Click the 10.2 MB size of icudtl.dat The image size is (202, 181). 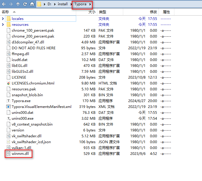click(x=89, y=60)
